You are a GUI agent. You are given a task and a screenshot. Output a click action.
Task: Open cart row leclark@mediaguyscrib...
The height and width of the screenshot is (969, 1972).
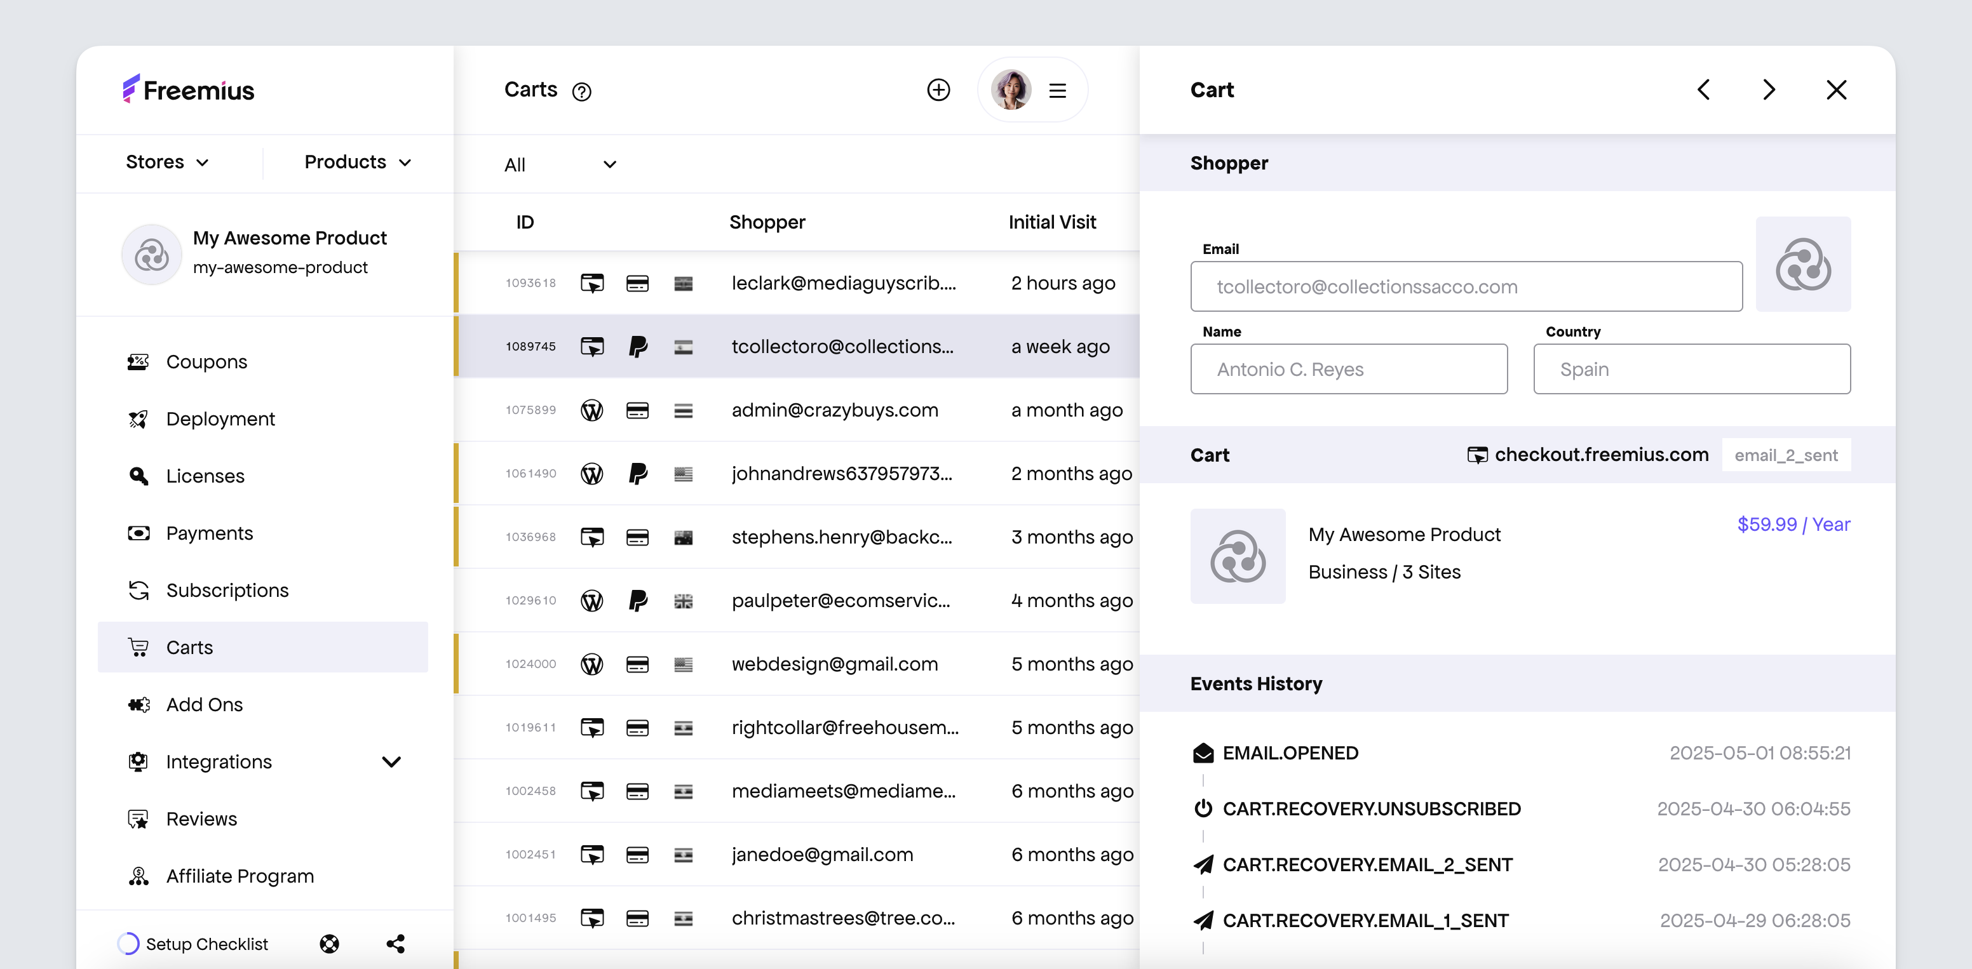[797, 283]
